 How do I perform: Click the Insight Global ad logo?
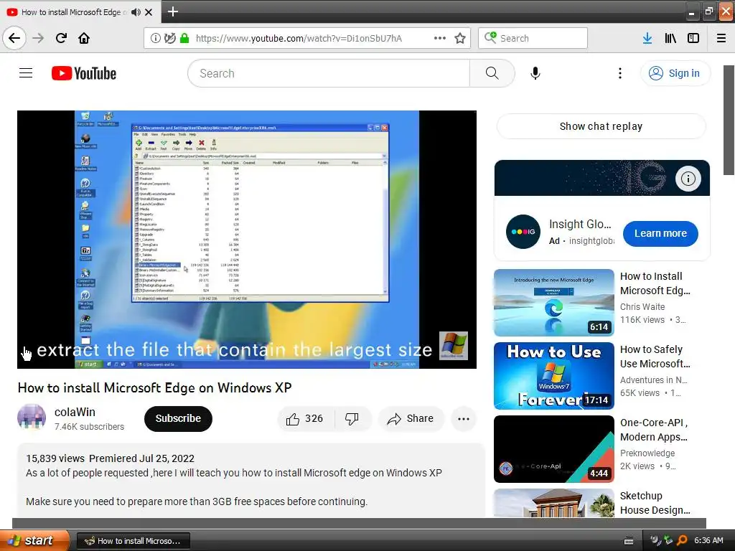[523, 232]
